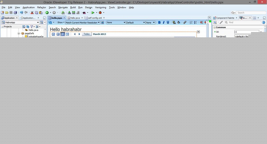Click the red Debug bug icon
267x144 pixels.
100,13
